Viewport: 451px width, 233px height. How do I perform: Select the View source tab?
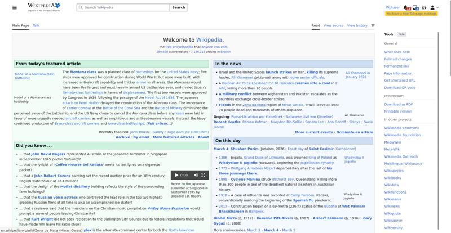click(333, 25)
